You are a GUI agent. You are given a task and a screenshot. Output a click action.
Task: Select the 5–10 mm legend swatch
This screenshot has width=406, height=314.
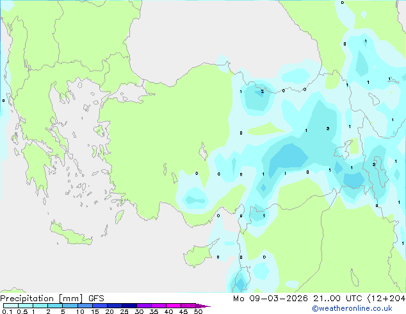(x=70, y=306)
